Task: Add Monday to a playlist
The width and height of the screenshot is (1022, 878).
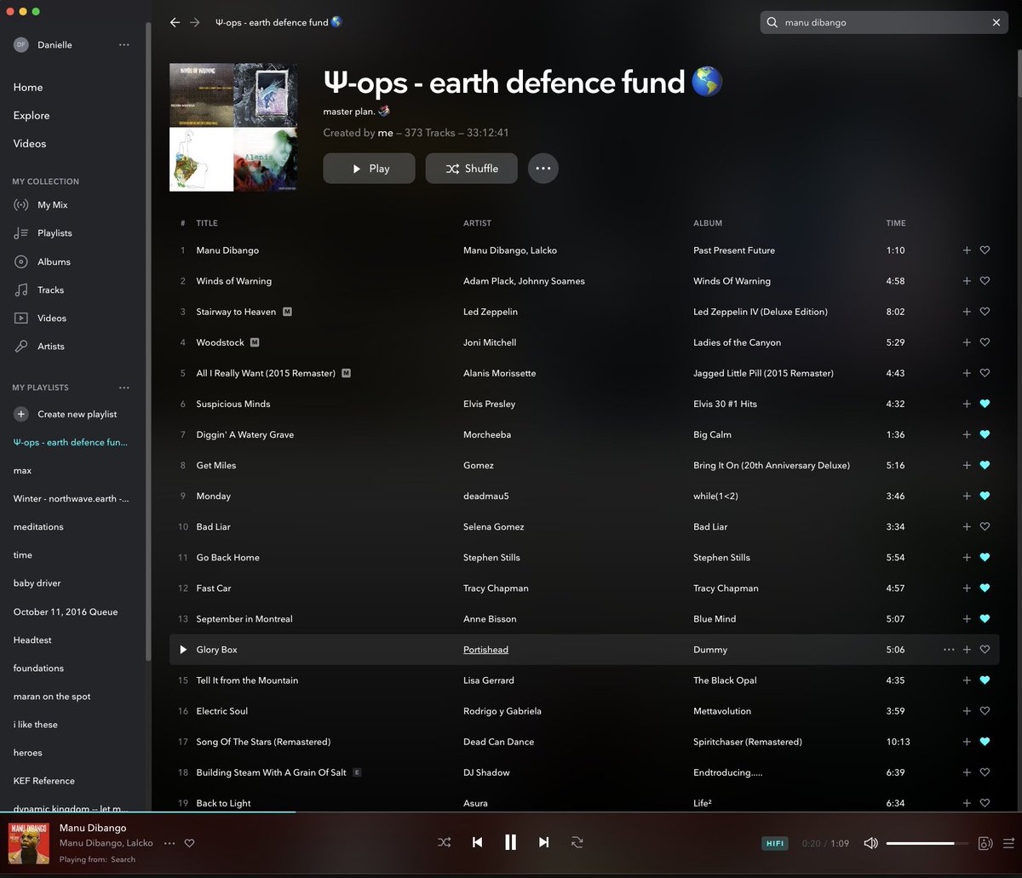Action: [967, 496]
